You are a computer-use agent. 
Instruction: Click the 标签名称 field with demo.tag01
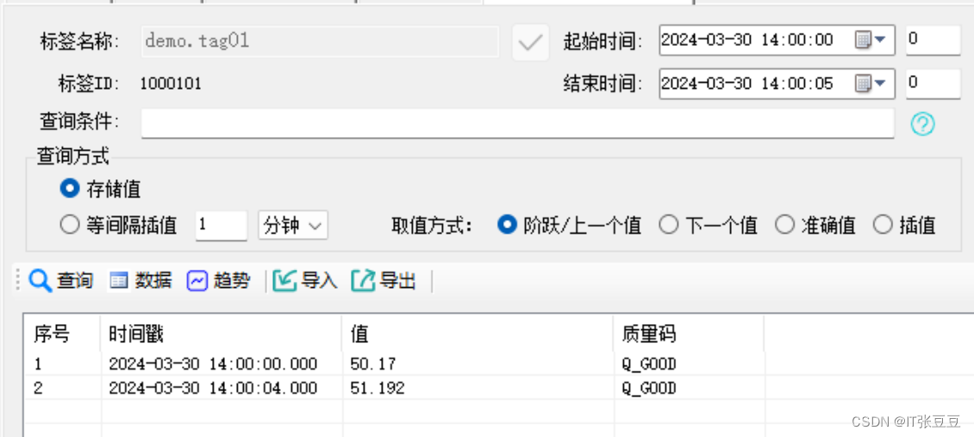point(321,41)
